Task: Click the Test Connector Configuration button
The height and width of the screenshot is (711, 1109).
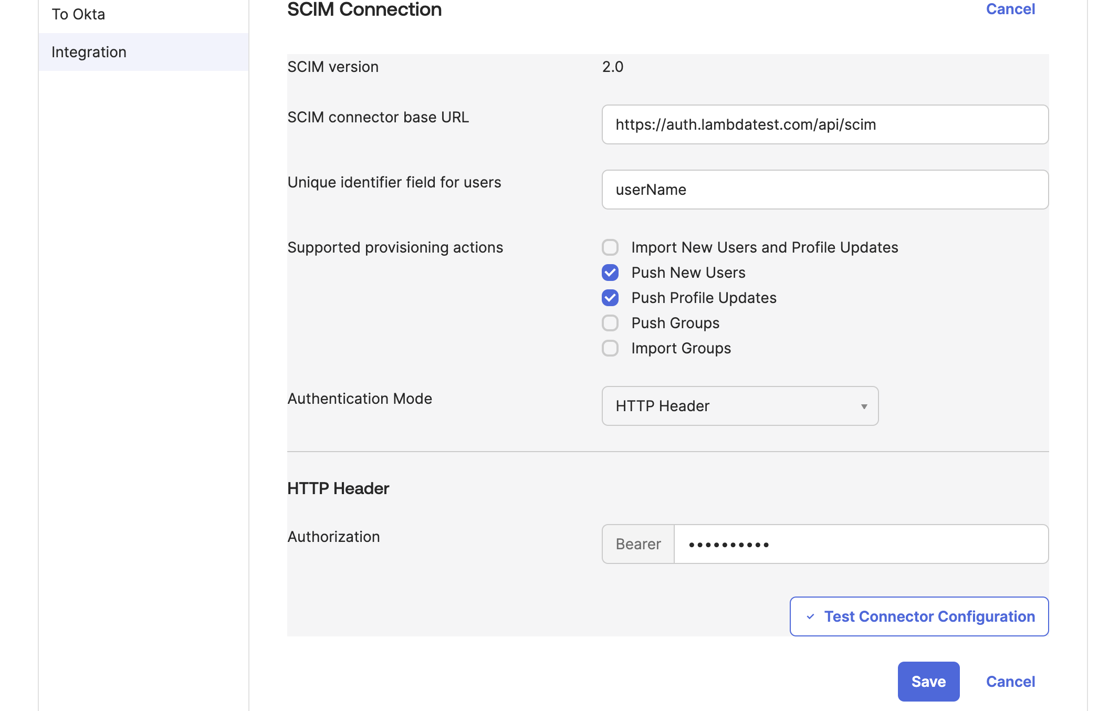Action: coord(929,616)
